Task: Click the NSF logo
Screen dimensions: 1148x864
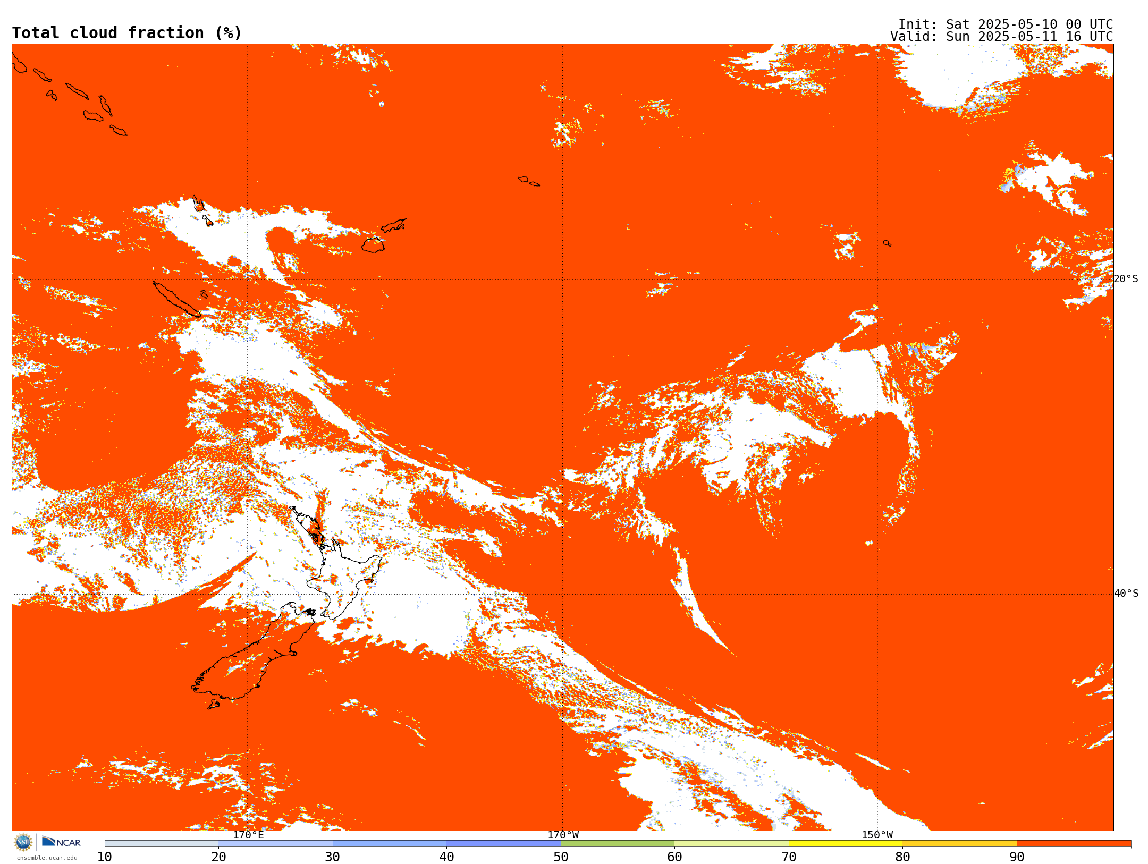Action: pos(23,842)
